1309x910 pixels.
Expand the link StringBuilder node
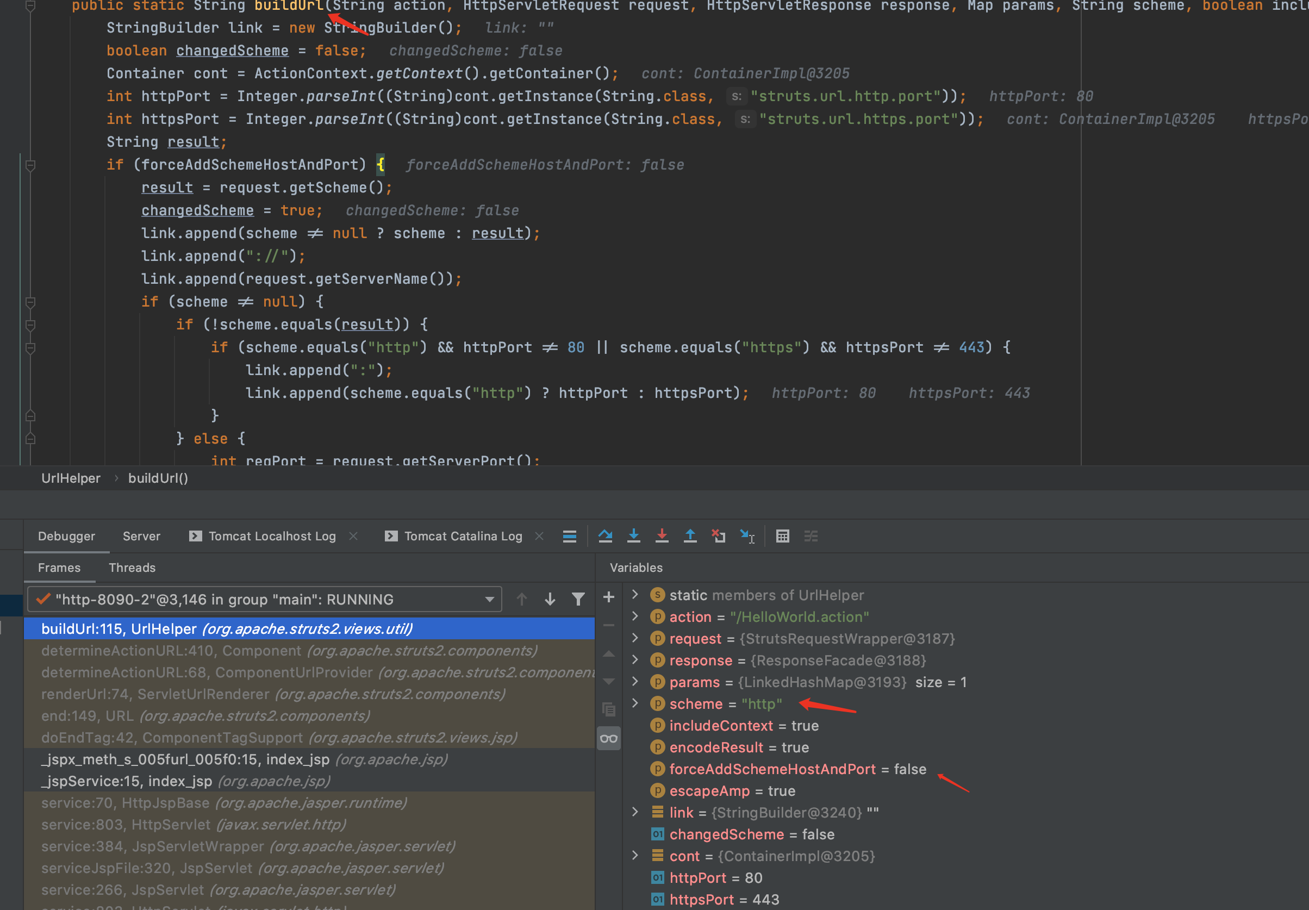pos(635,812)
